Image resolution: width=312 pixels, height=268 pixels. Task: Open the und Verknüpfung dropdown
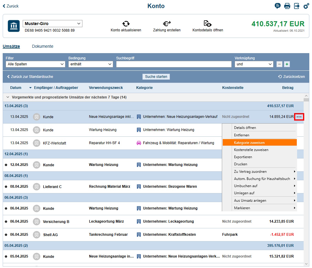click(254, 64)
